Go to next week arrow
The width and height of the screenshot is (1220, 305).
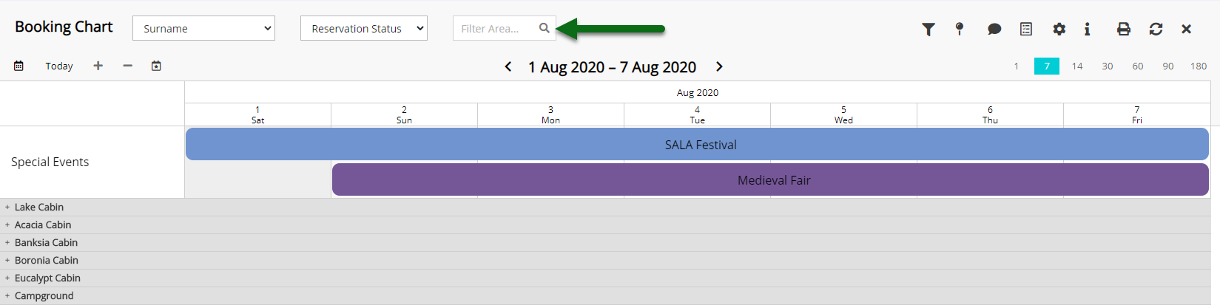[719, 66]
